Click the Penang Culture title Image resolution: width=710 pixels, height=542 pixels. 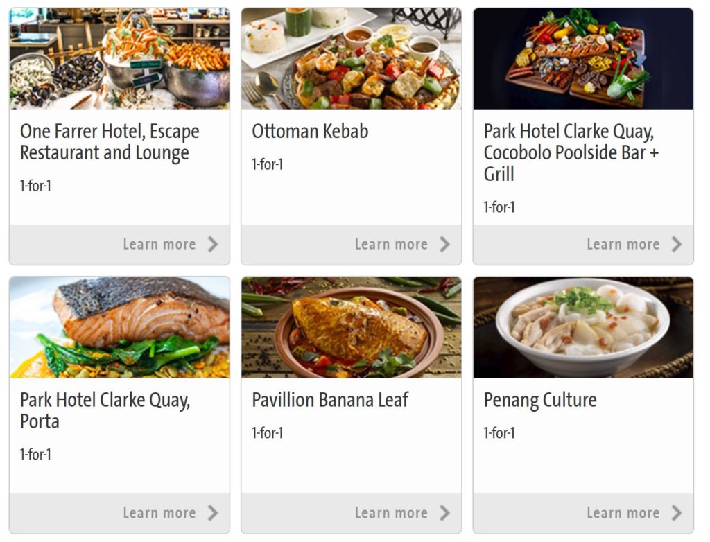(540, 401)
